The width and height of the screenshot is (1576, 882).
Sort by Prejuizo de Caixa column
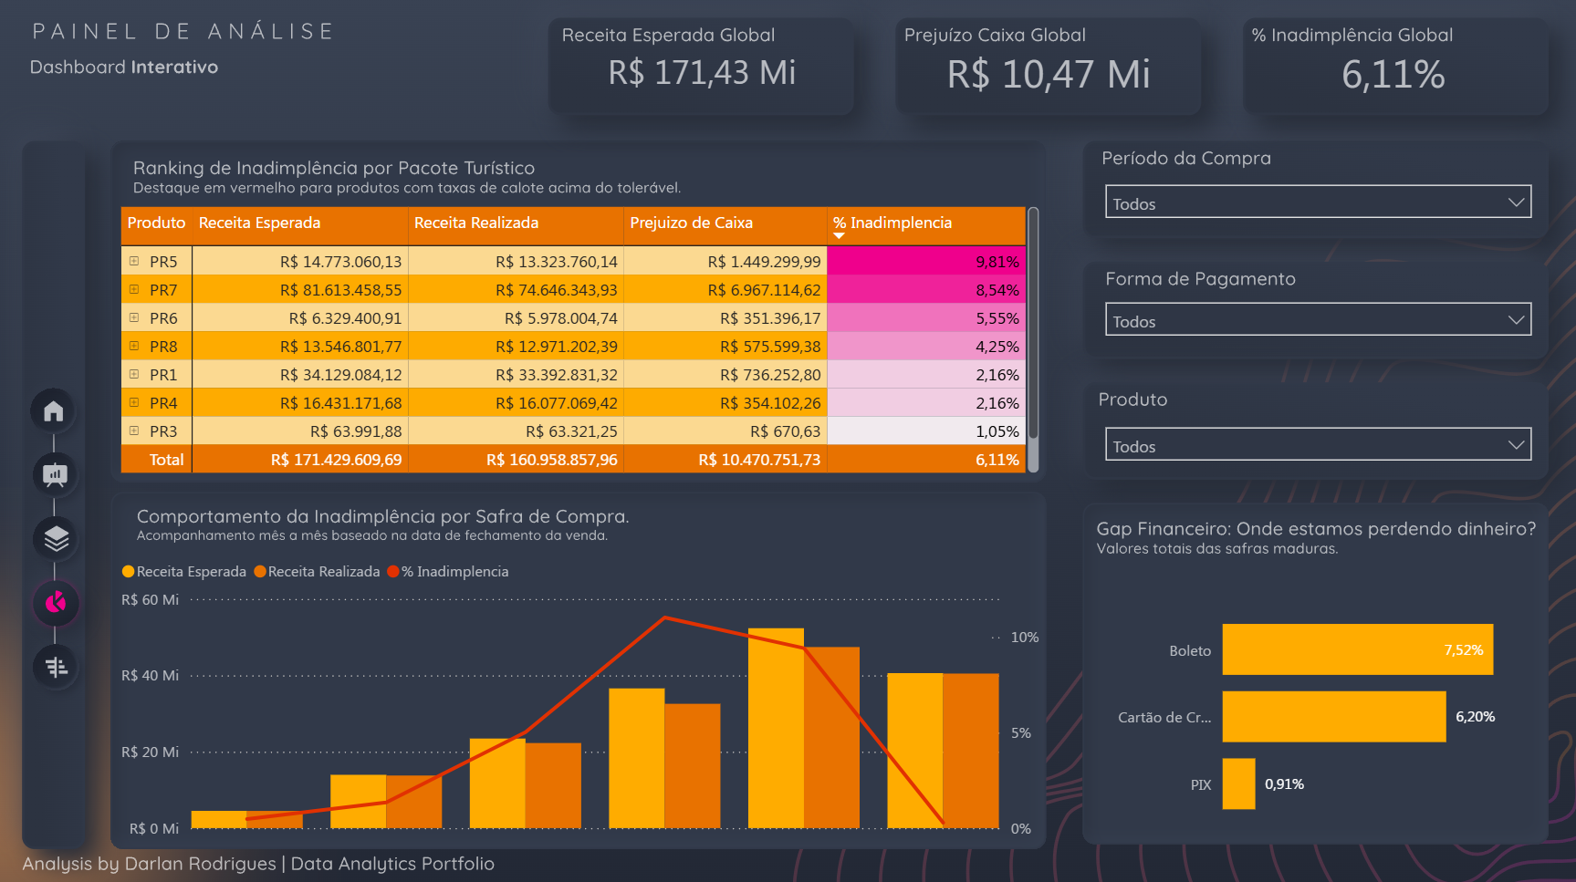[691, 223]
